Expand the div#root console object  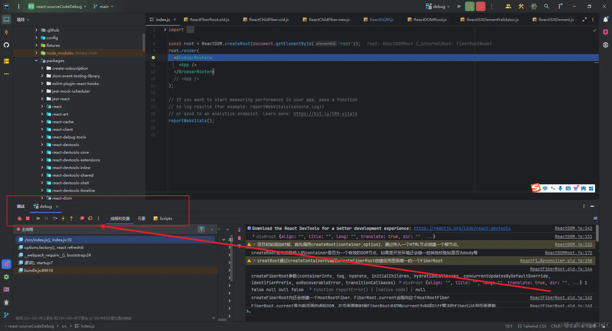pyautogui.click(x=253, y=236)
